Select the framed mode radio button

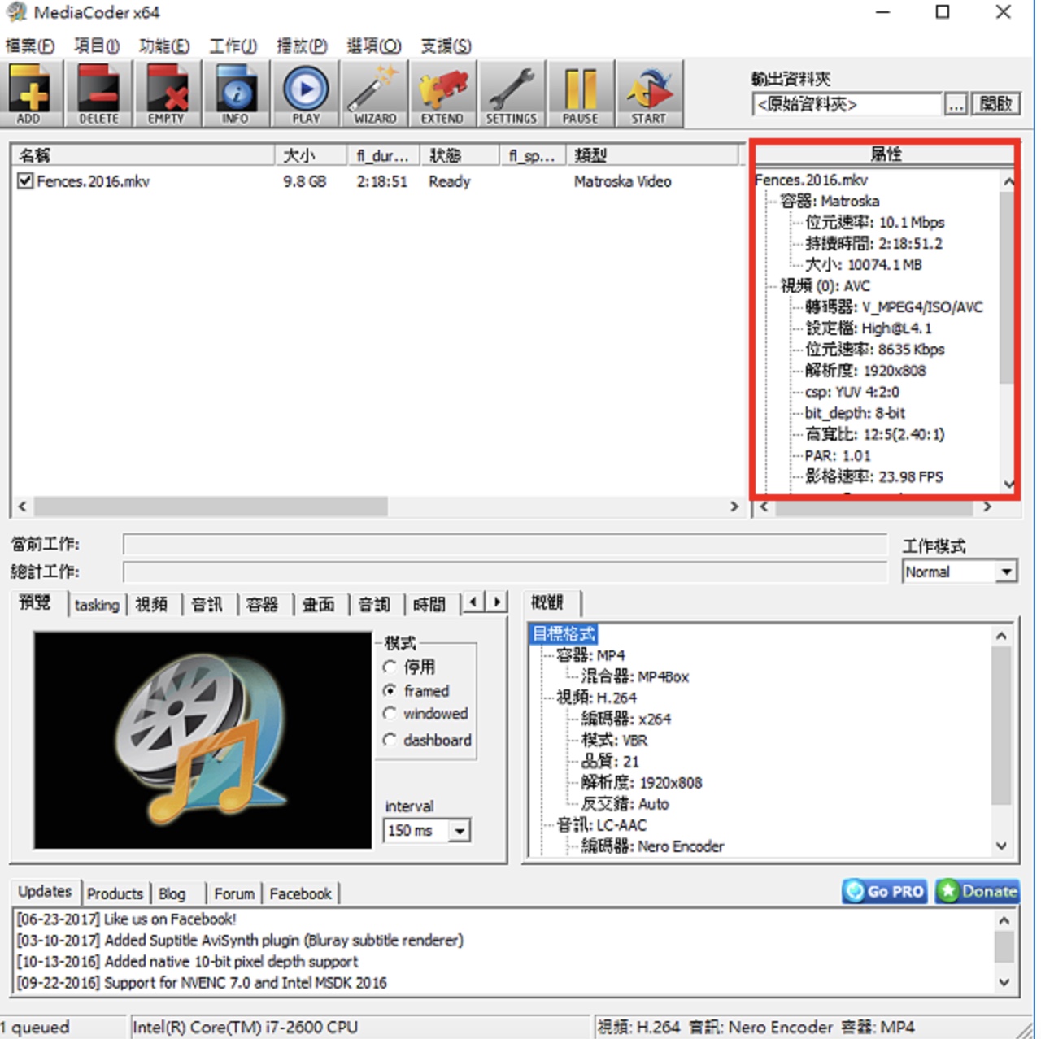click(390, 690)
